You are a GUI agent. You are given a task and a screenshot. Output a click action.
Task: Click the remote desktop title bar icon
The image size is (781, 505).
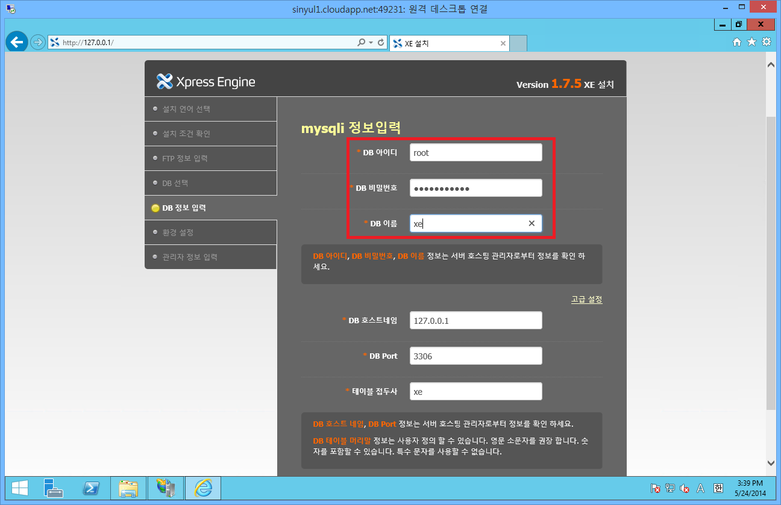pos(10,8)
